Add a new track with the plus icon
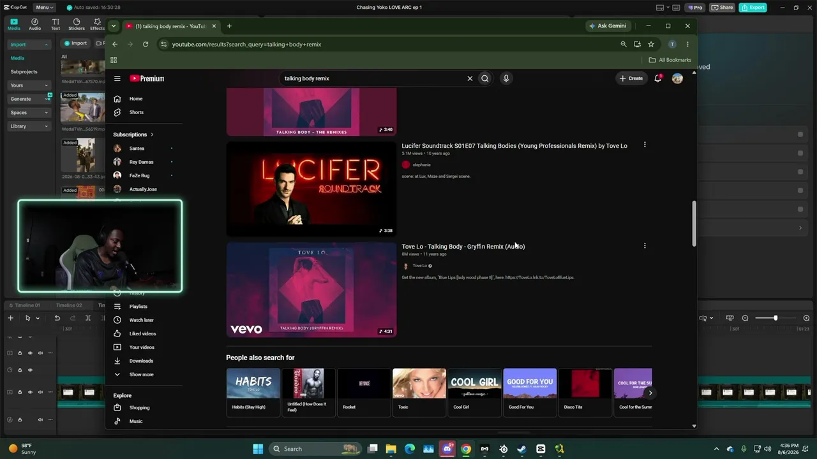This screenshot has height=459, width=817. click(x=10, y=318)
